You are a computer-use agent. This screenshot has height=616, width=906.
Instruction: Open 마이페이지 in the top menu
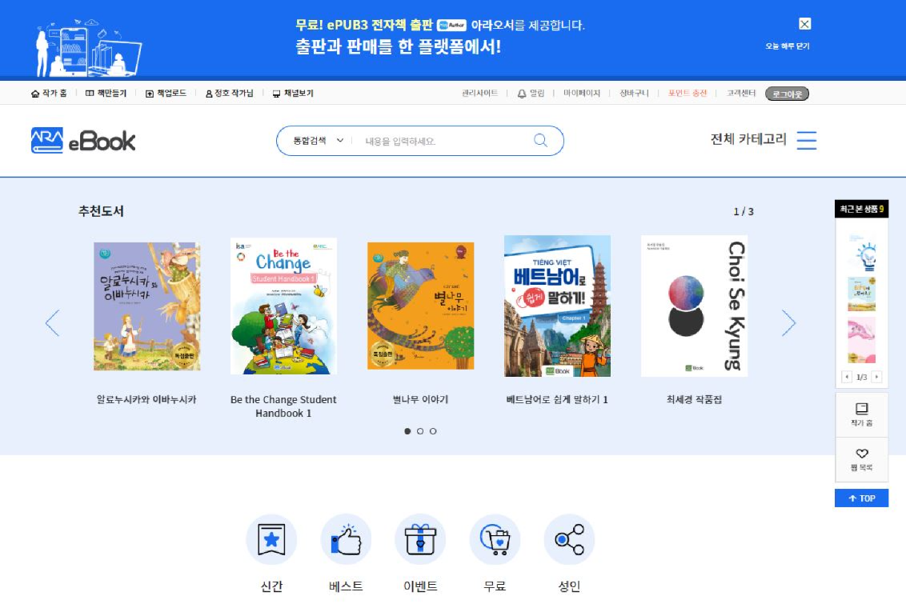click(582, 93)
